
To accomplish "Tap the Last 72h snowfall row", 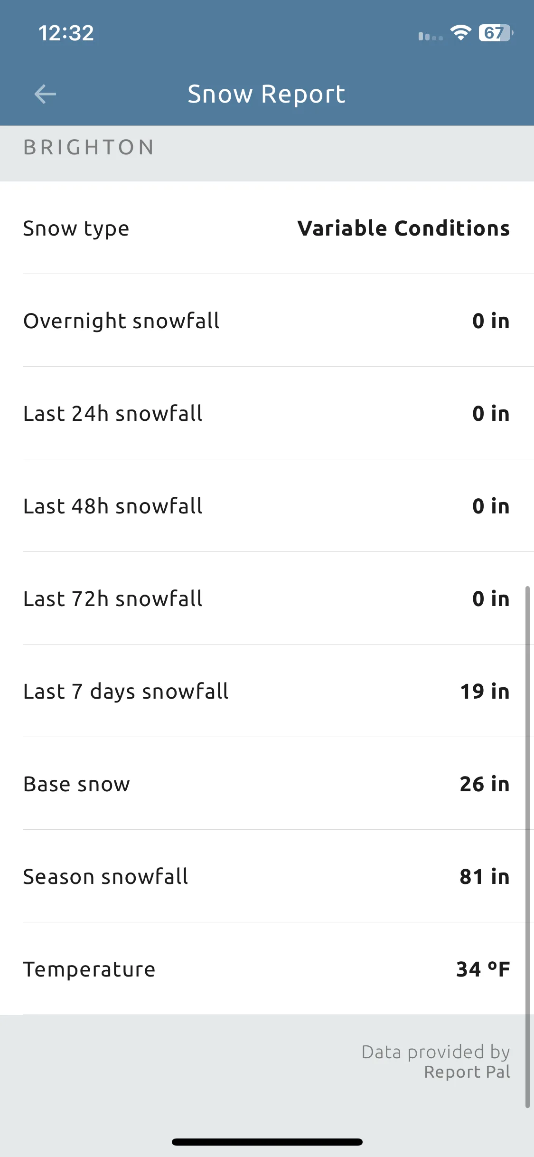I will [x=267, y=598].
